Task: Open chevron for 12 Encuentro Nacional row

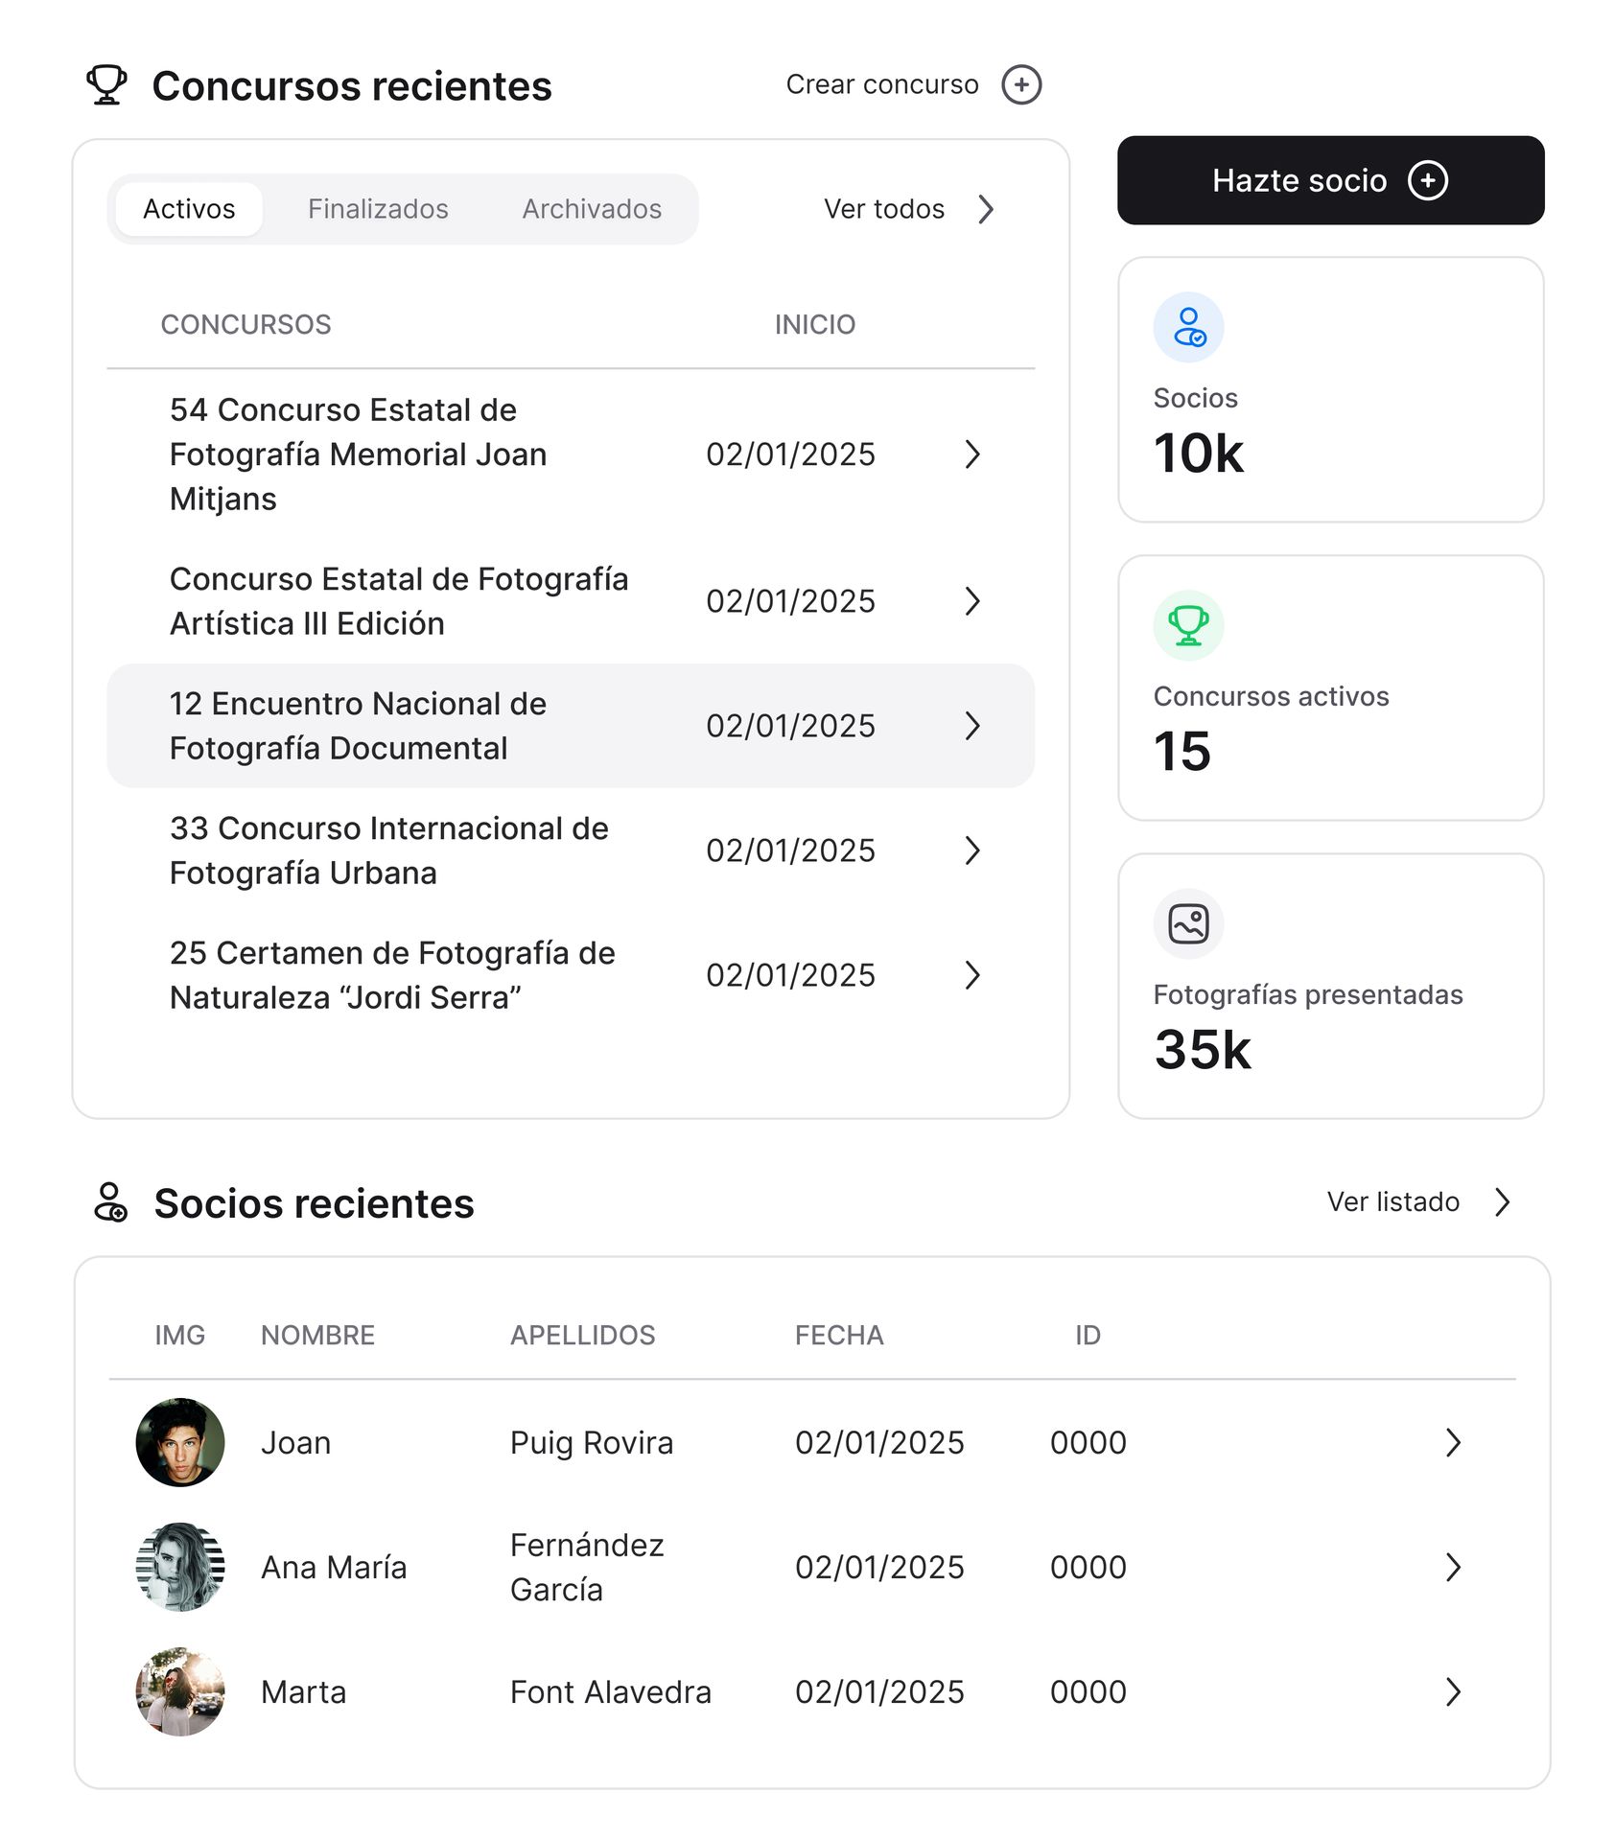Action: pyautogui.click(x=972, y=726)
